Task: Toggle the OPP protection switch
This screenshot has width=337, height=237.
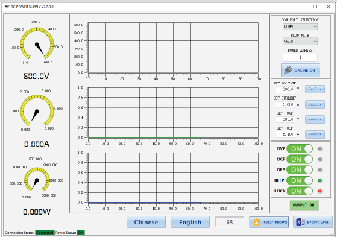Action: tap(300, 170)
